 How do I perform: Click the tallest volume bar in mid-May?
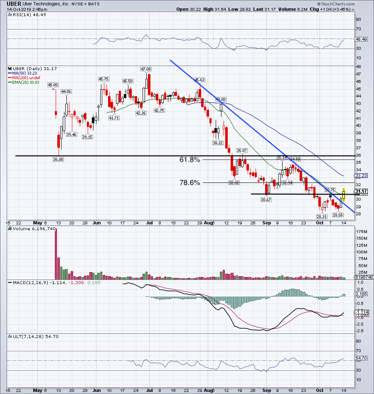(56, 254)
